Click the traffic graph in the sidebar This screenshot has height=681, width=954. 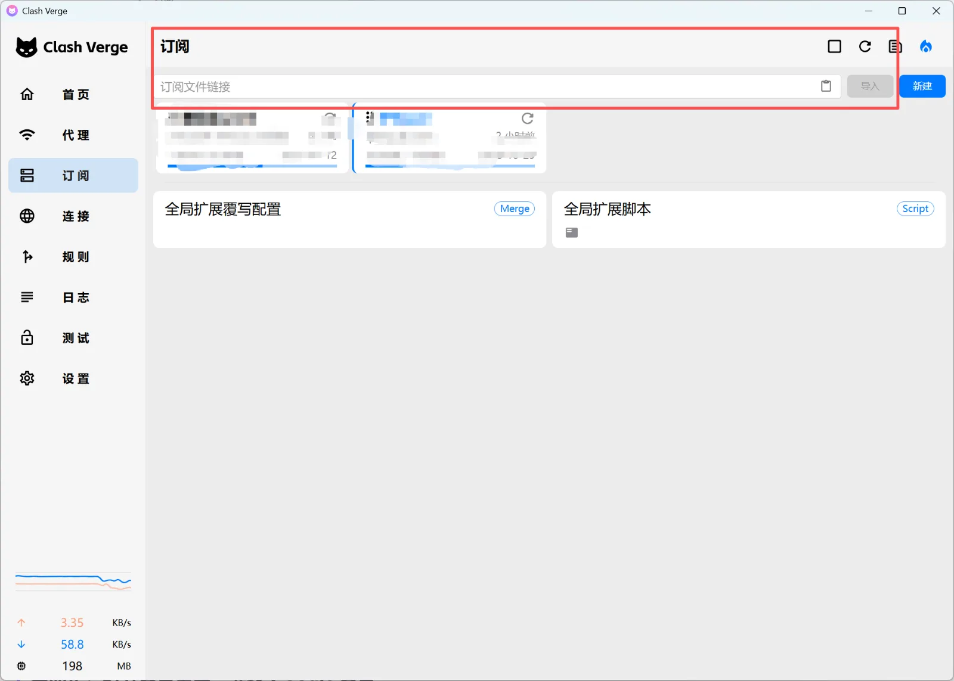coord(73,582)
